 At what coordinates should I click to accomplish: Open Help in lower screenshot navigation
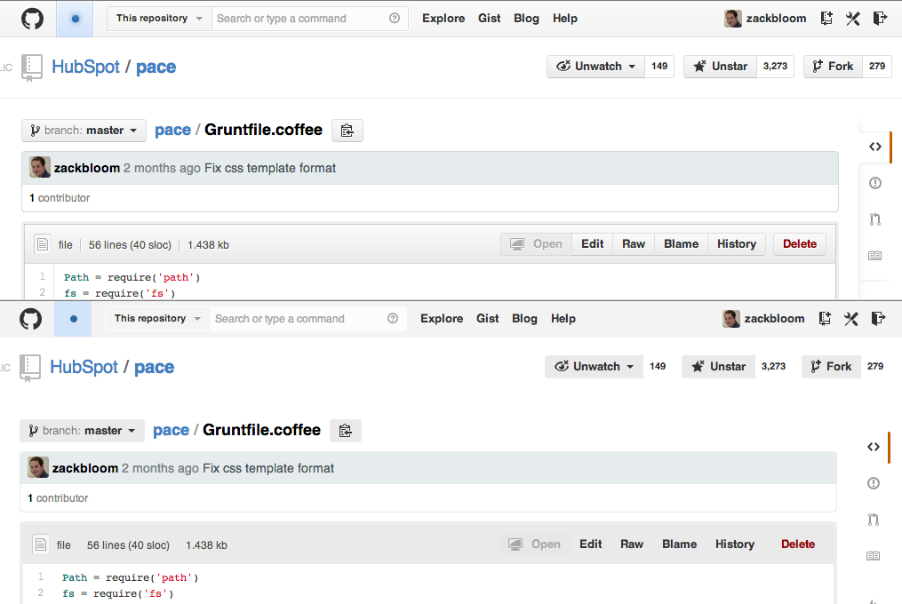[563, 319]
